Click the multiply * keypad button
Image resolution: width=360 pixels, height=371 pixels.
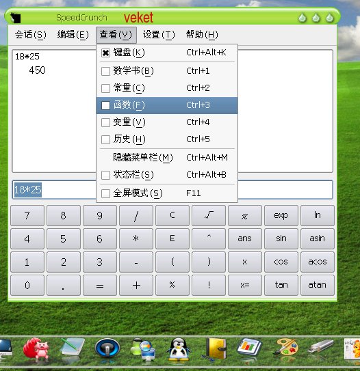[136, 238]
